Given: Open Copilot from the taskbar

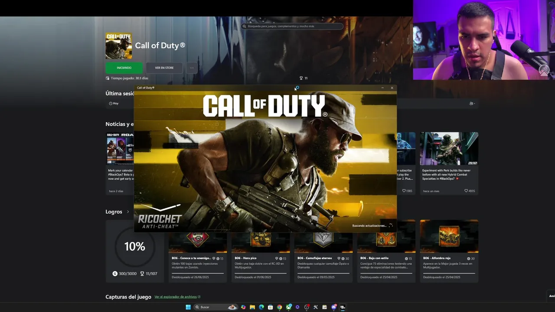Looking at the screenshot, I should coord(243,307).
